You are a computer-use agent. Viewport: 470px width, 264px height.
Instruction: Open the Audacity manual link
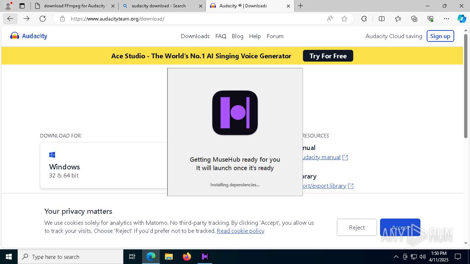(321, 157)
